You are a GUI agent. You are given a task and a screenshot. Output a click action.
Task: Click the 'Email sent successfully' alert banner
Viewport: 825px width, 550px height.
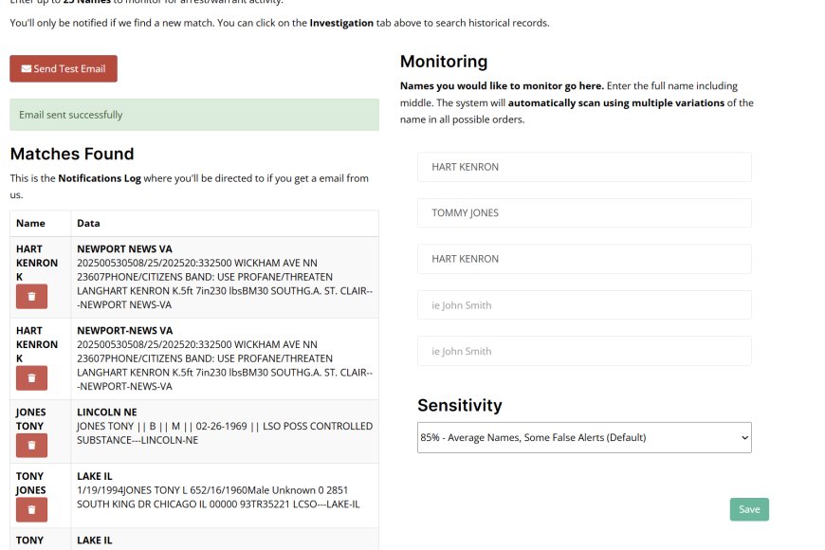[194, 115]
